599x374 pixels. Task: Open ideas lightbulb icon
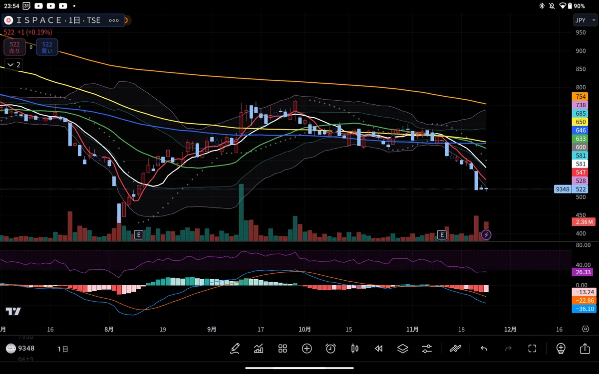pos(561,349)
